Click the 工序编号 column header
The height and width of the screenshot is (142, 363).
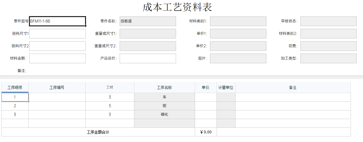tap(57, 88)
